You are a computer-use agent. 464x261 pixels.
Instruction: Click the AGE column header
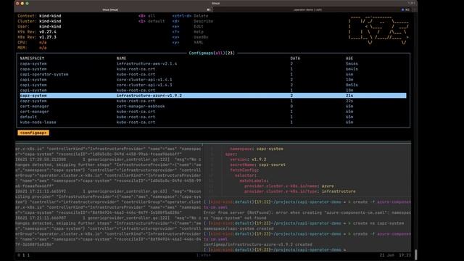click(349, 58)
